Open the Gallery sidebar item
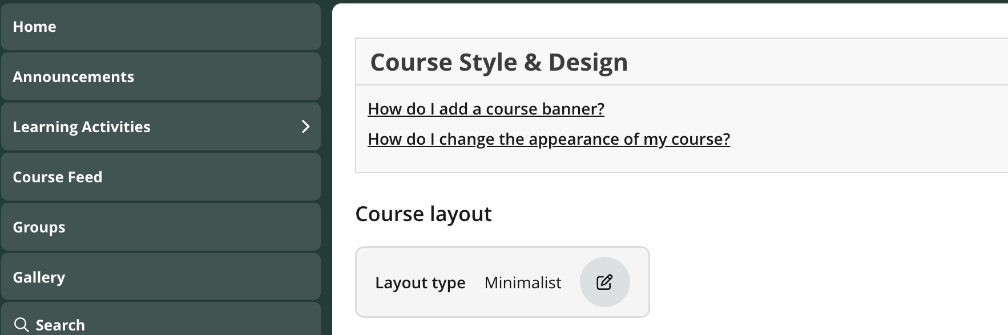 [39, 277]
